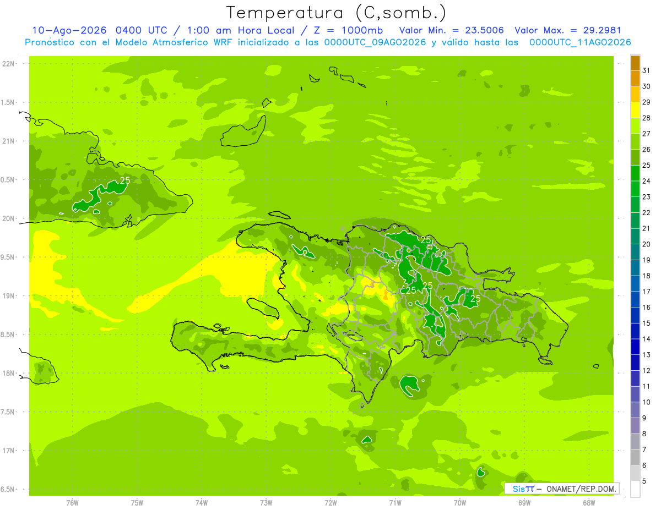Click the '0000UTC_09AGO2026' initialization time
This screenshot has height=510, width=661.
(375, 42)
